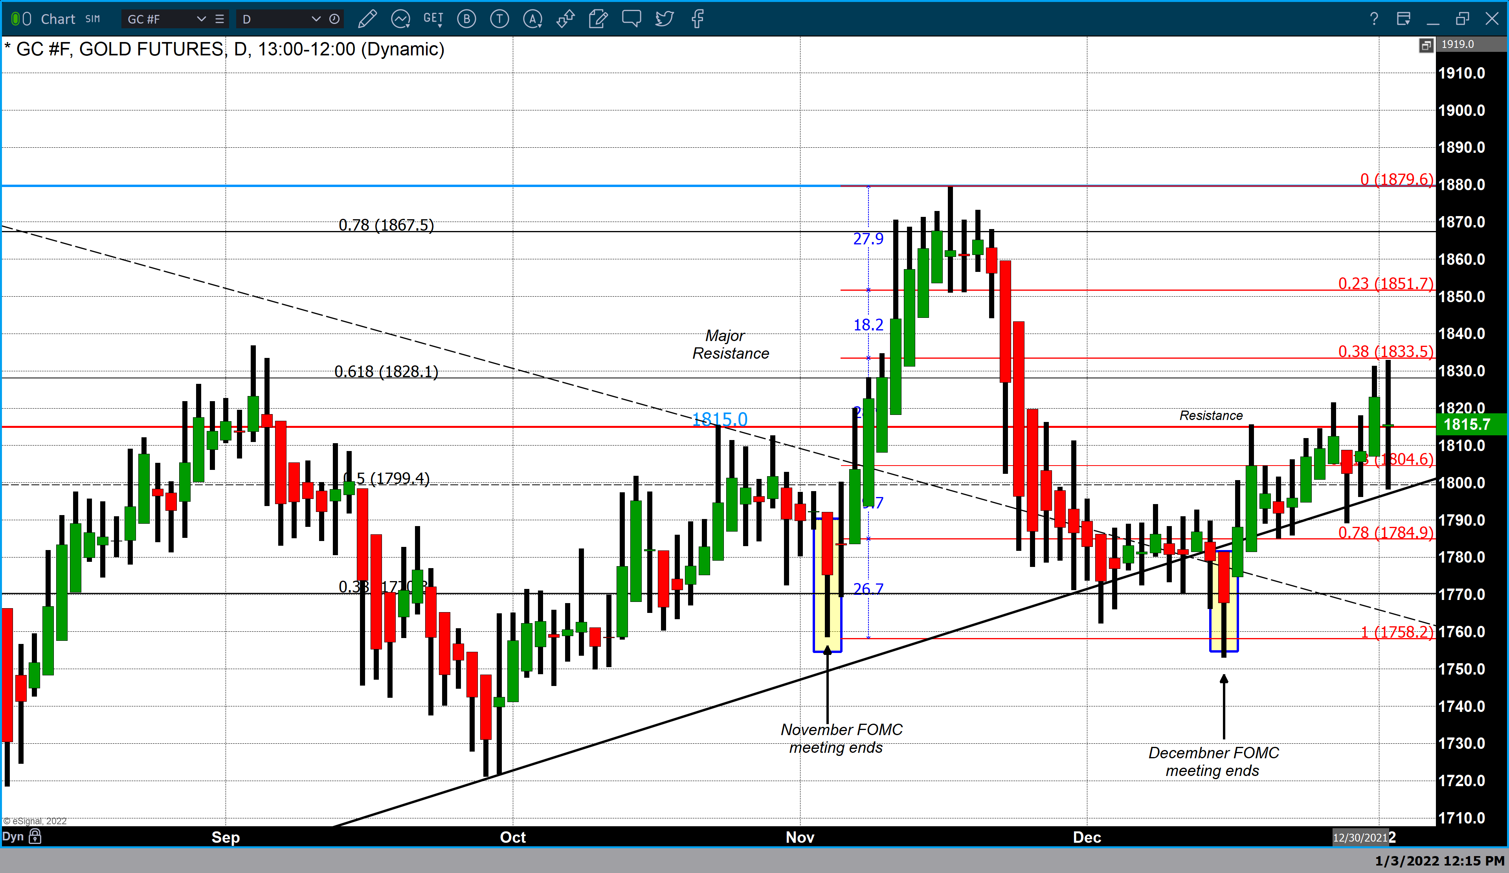Click the GET dropdown toolbar icon
The image size is (1509, 873).
[x=433, y=19]
